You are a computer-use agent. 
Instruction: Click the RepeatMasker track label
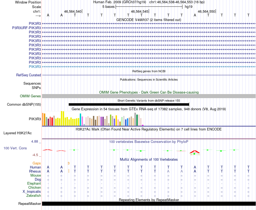pyautogui.click(x=30, y=204)
